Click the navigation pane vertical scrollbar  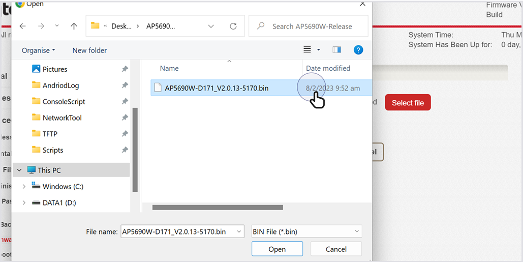tap(135, 150)
